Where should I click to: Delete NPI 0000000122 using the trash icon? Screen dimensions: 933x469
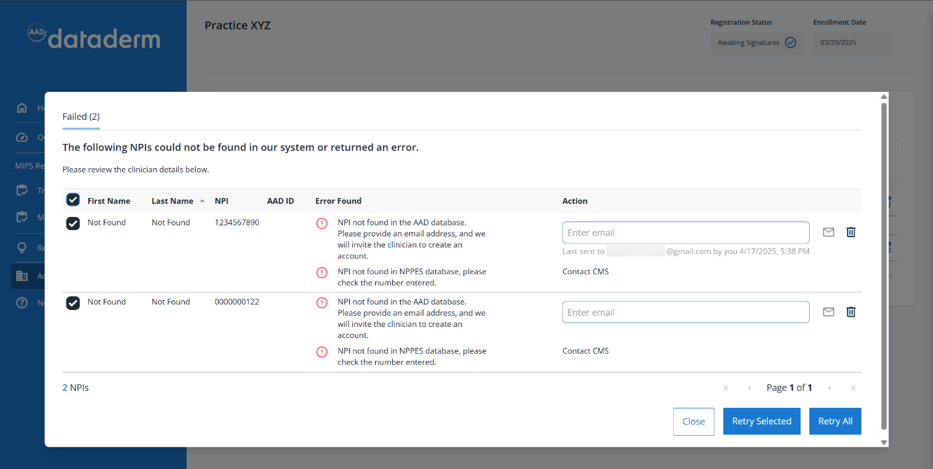click(851, 311)
